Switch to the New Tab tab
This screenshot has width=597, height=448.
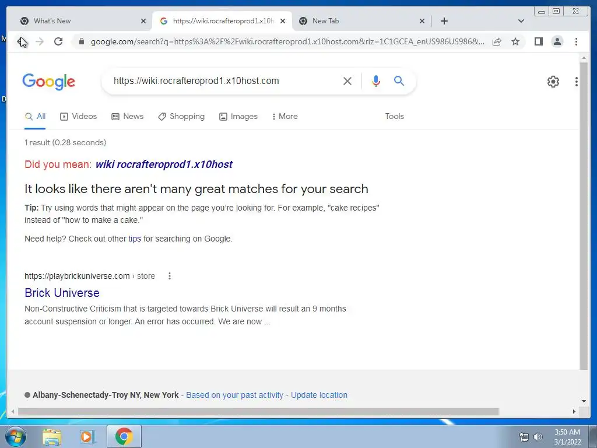pyautogui.click(x=360, y=21)
